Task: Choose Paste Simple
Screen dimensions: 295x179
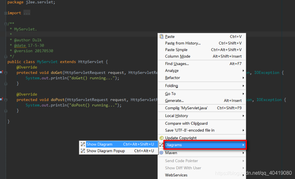Action: pos(202,50)
